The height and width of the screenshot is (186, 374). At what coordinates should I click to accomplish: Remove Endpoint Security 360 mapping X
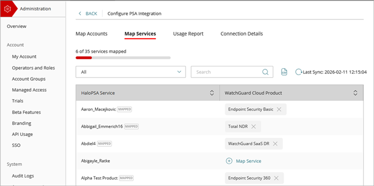pos(276,178)
